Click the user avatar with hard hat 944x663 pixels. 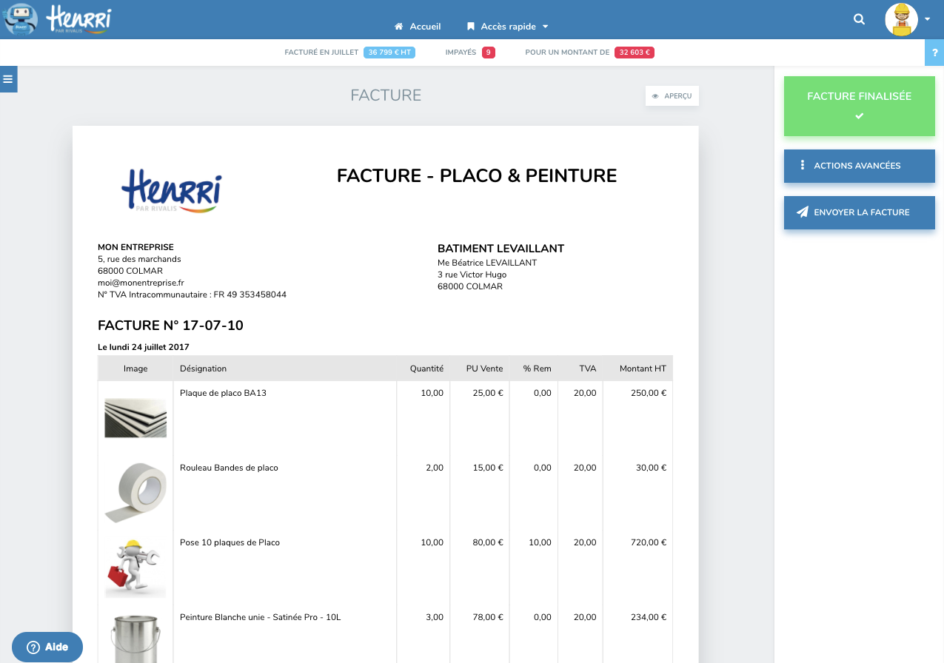point(901,20)
